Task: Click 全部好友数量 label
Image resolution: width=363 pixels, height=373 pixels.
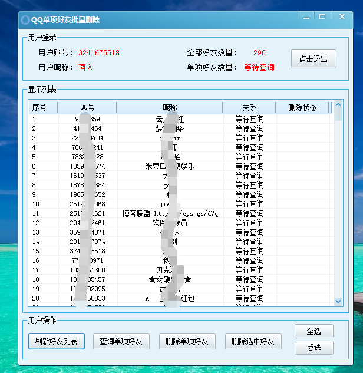Action: 212,52
